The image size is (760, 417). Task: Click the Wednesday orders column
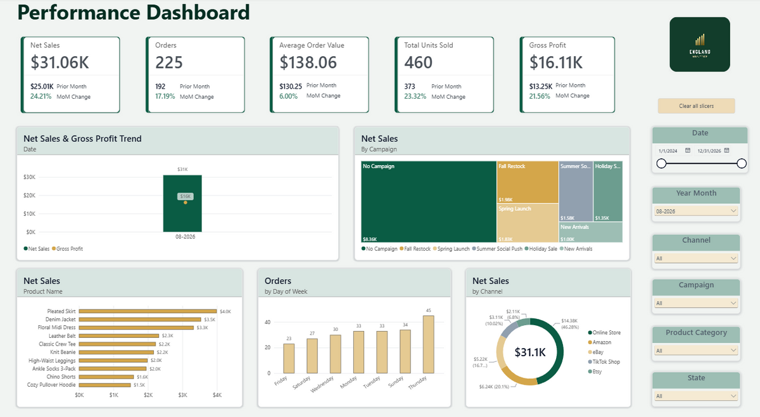(336, 354)
